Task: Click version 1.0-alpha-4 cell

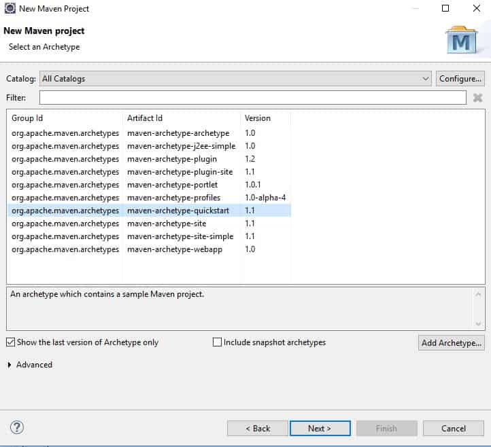Action: pos(265,198)
